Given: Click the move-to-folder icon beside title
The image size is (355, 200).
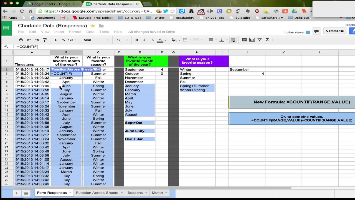Looking at the screenshot, I should [101, 26].
